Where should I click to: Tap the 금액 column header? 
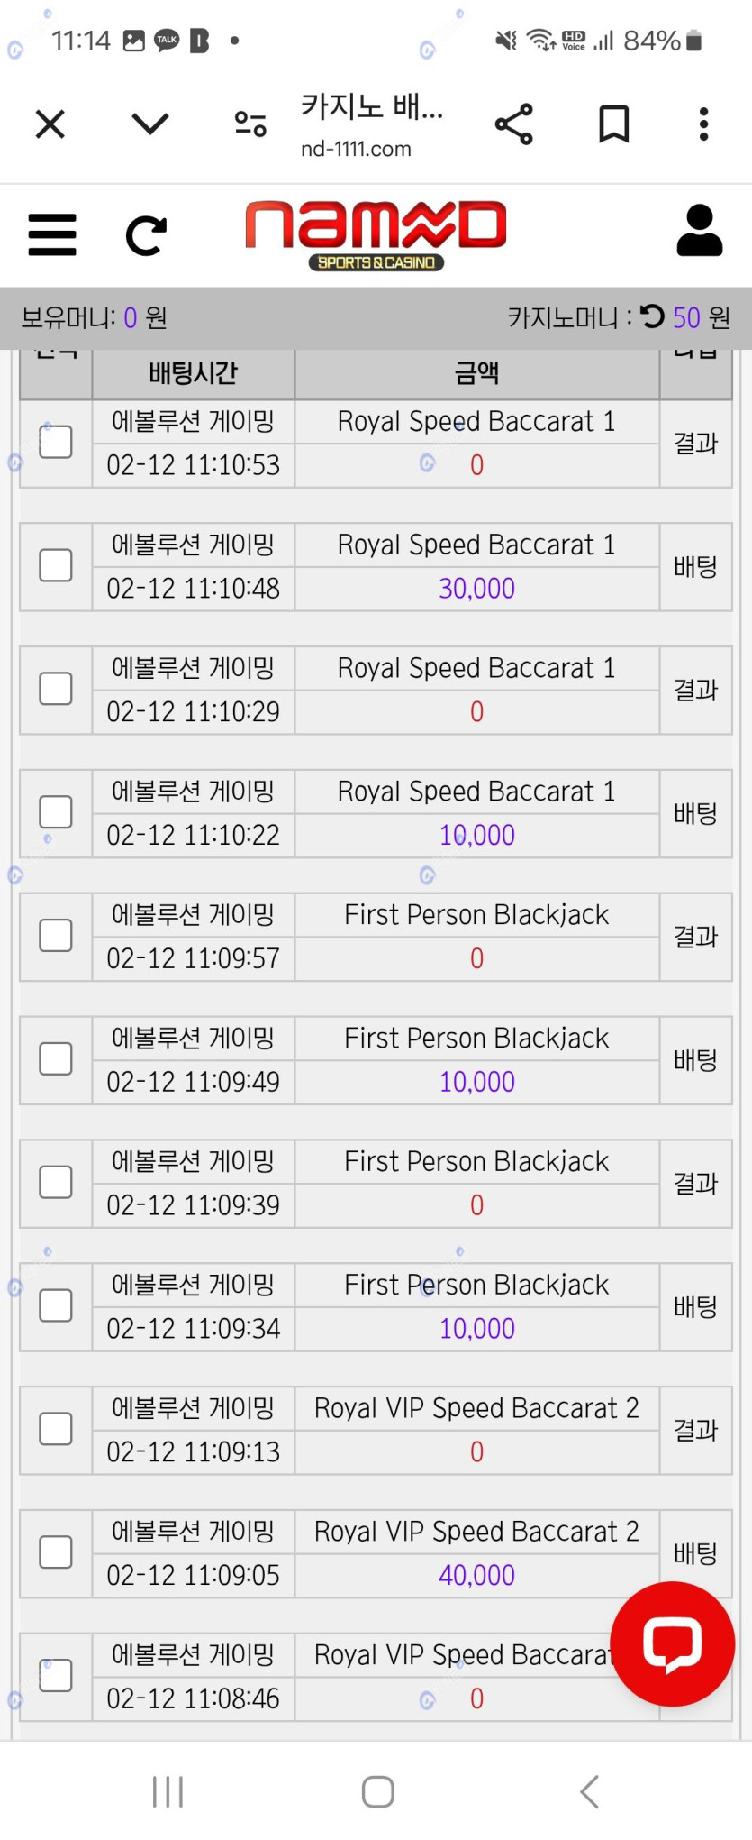(x=476, y=372)
